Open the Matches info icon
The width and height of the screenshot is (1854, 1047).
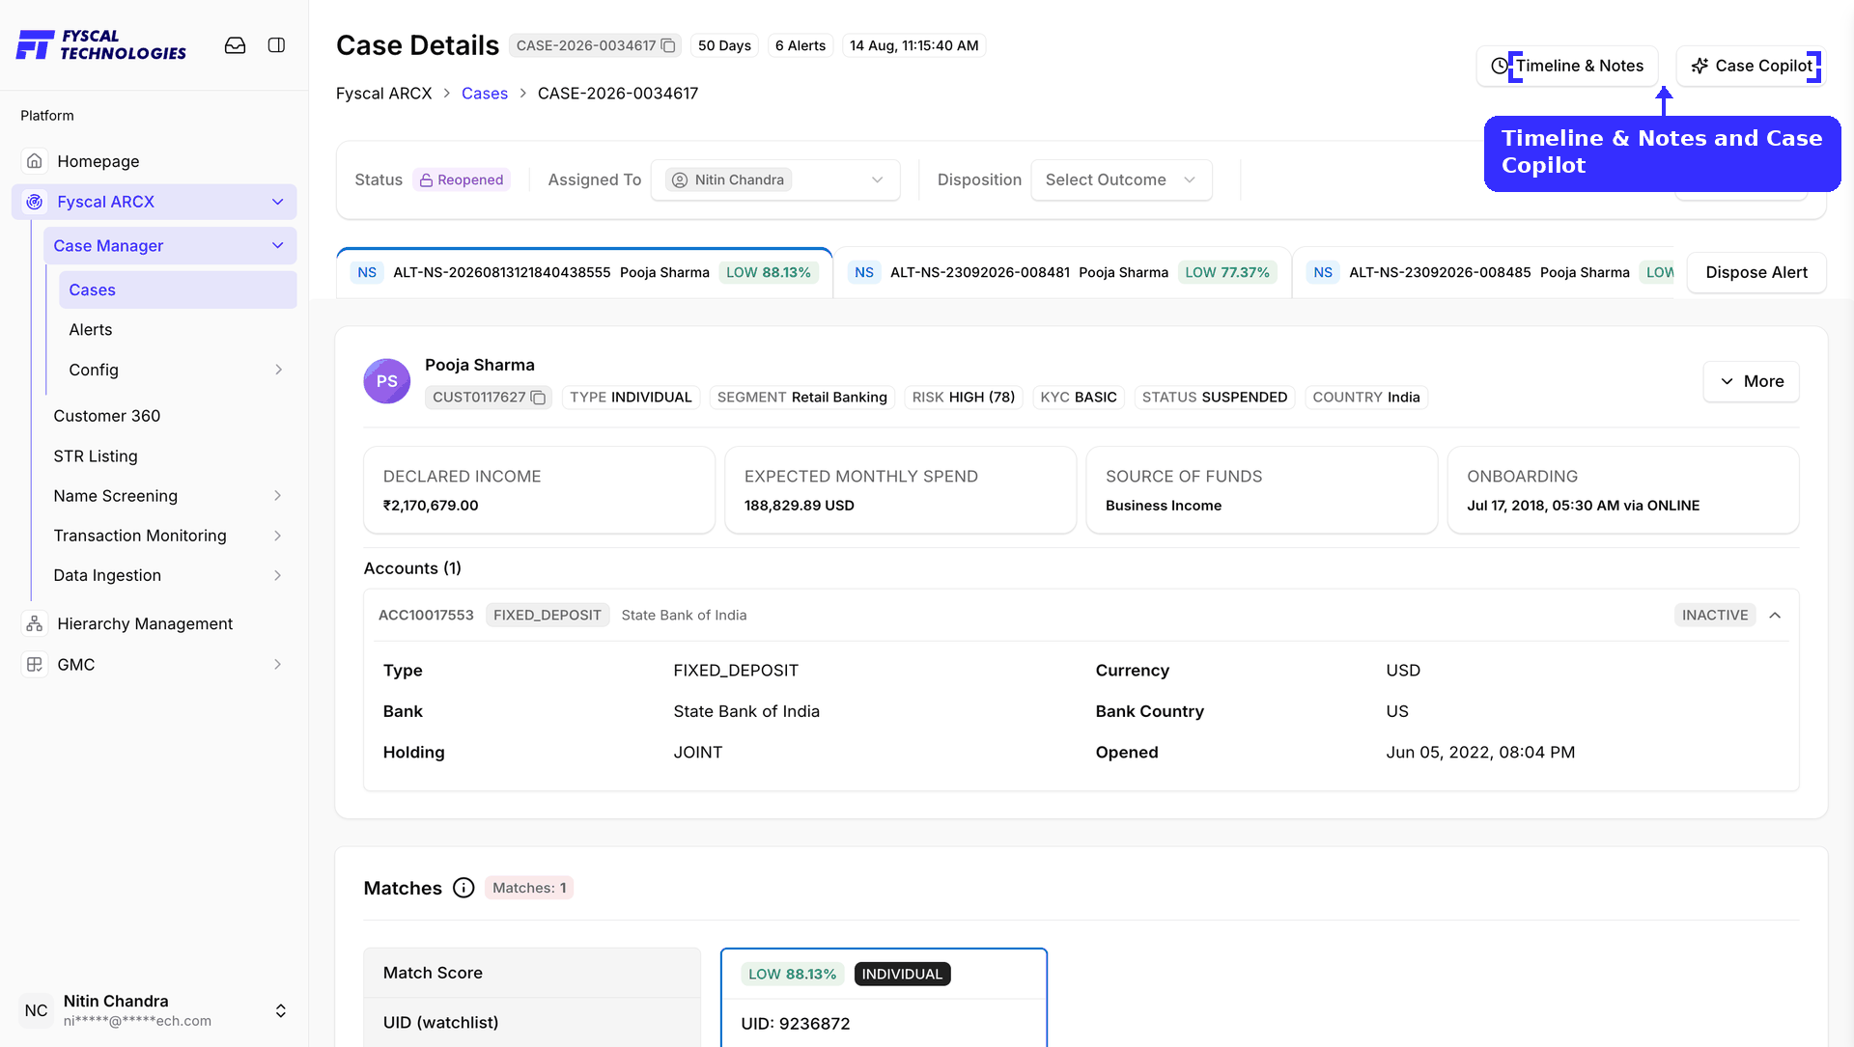tap(463, 888)
